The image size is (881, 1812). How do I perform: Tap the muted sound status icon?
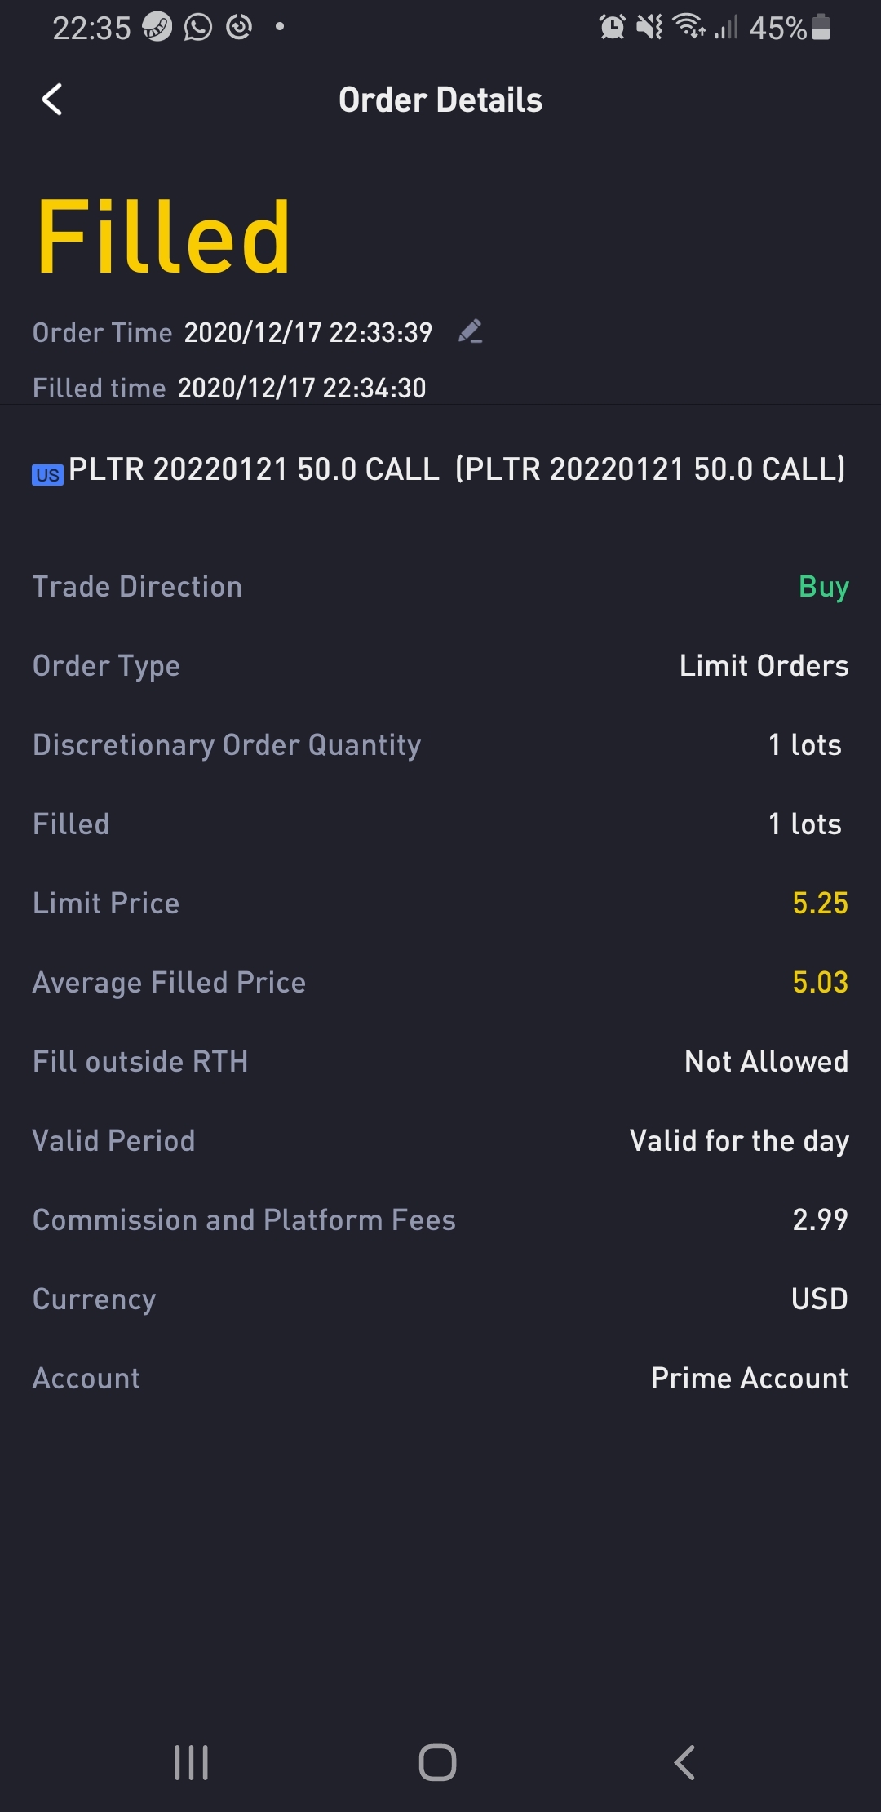649,27
